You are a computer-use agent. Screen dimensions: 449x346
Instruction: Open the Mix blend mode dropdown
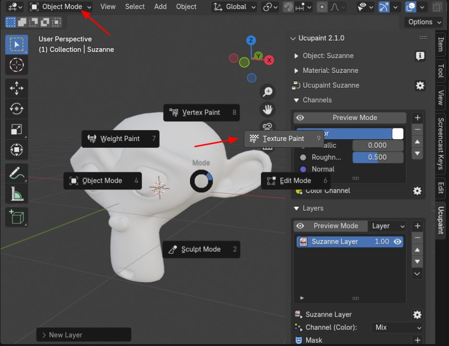point(397,327)
